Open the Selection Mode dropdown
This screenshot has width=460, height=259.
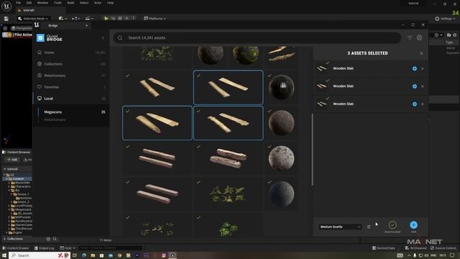pyautogui.click(x=33, y=18)
